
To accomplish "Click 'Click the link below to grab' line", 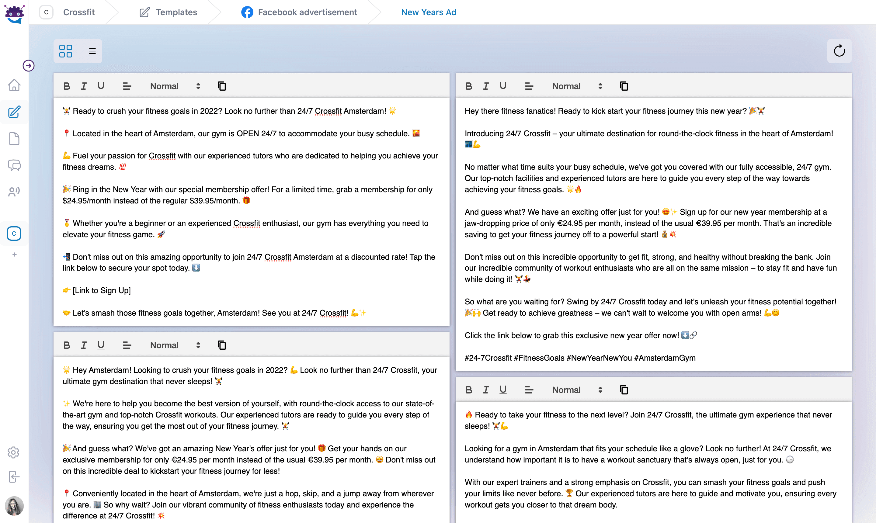I will click(581, 335).
